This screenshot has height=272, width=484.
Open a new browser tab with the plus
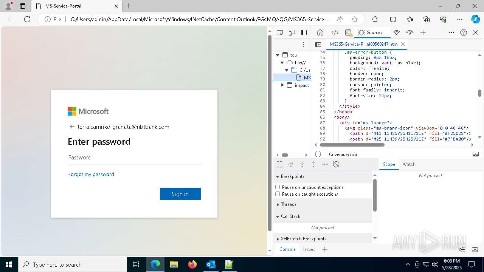(x=129, y=6)
